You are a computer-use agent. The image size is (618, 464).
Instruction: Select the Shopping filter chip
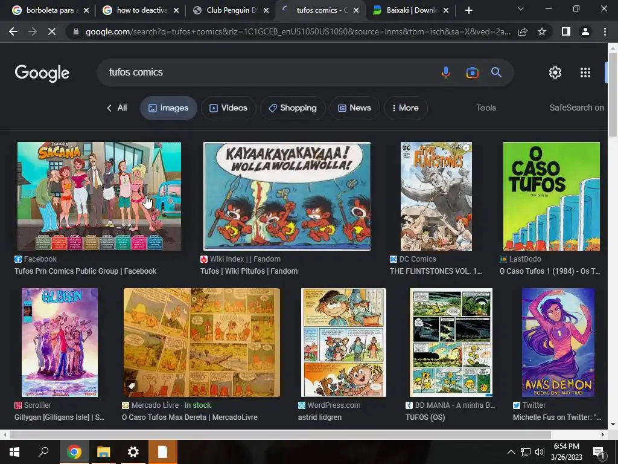[x=293, y=108]
